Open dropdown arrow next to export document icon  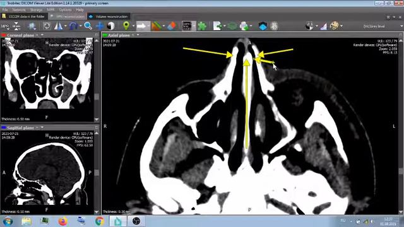225,26
